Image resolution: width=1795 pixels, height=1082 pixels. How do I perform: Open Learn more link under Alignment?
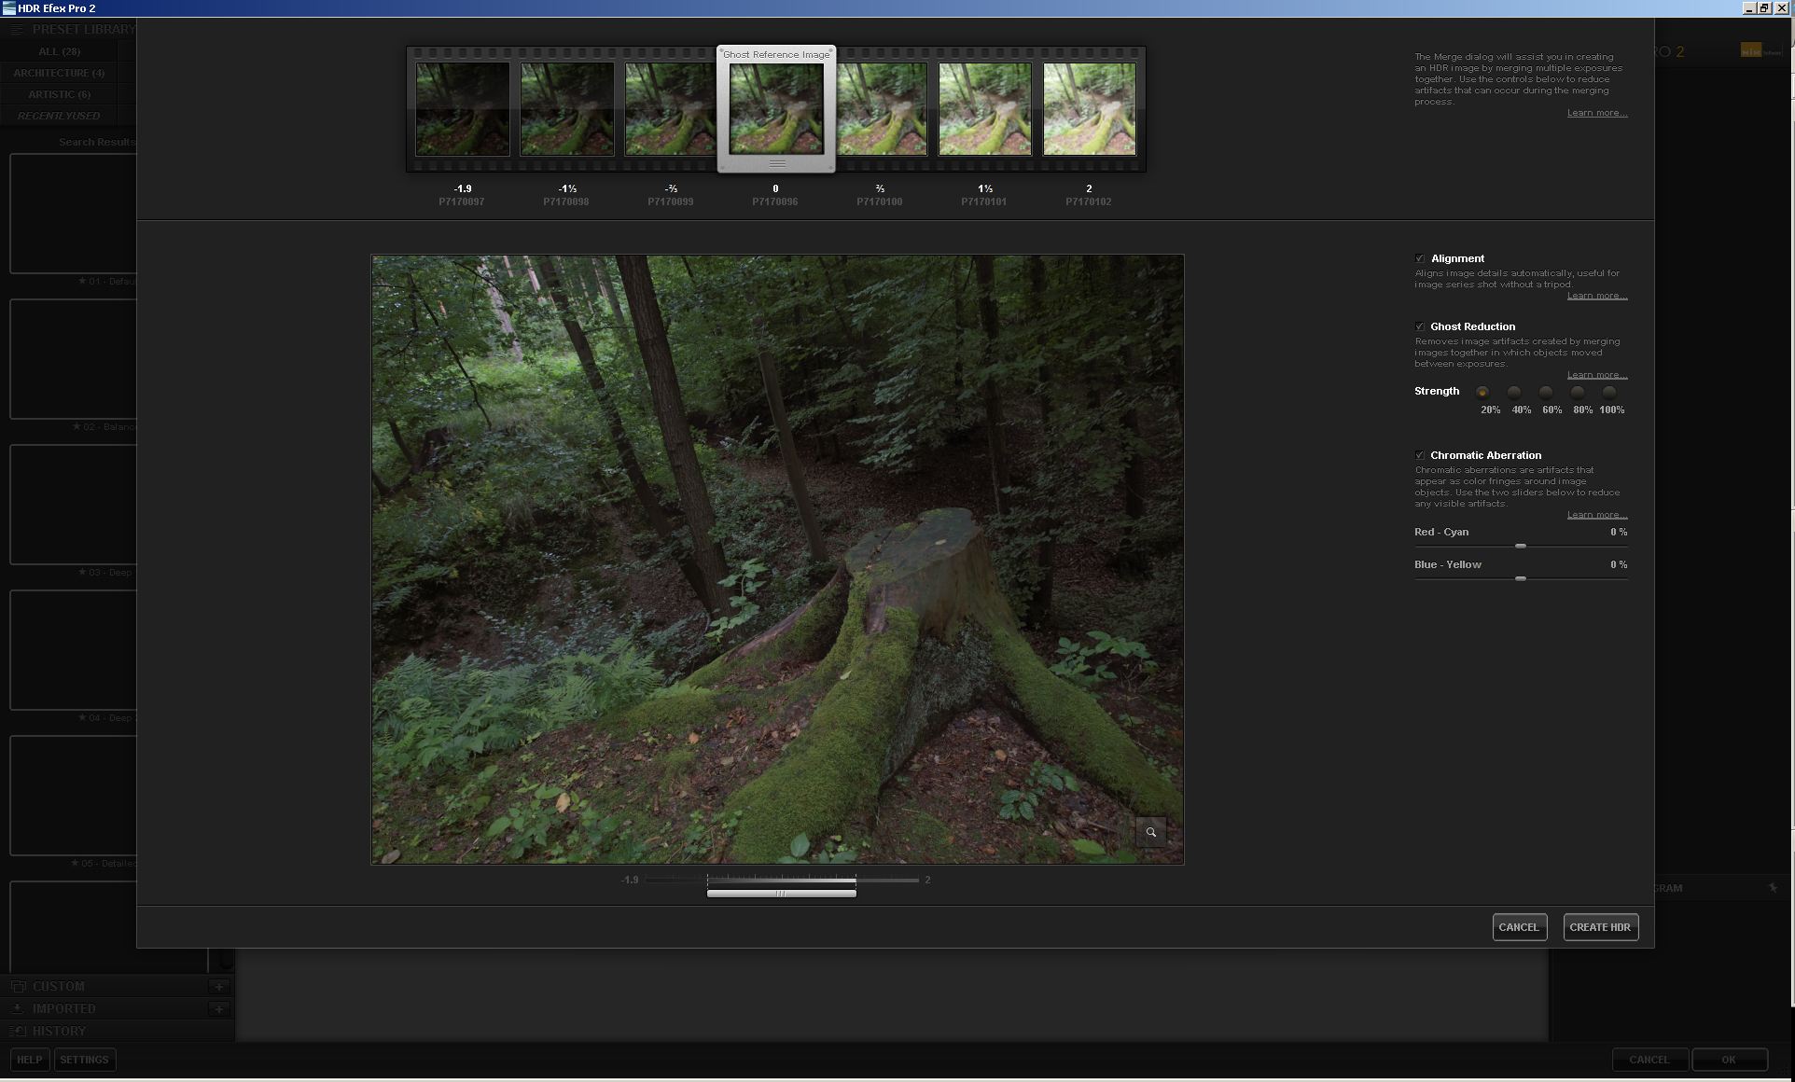pos(1596,296)
